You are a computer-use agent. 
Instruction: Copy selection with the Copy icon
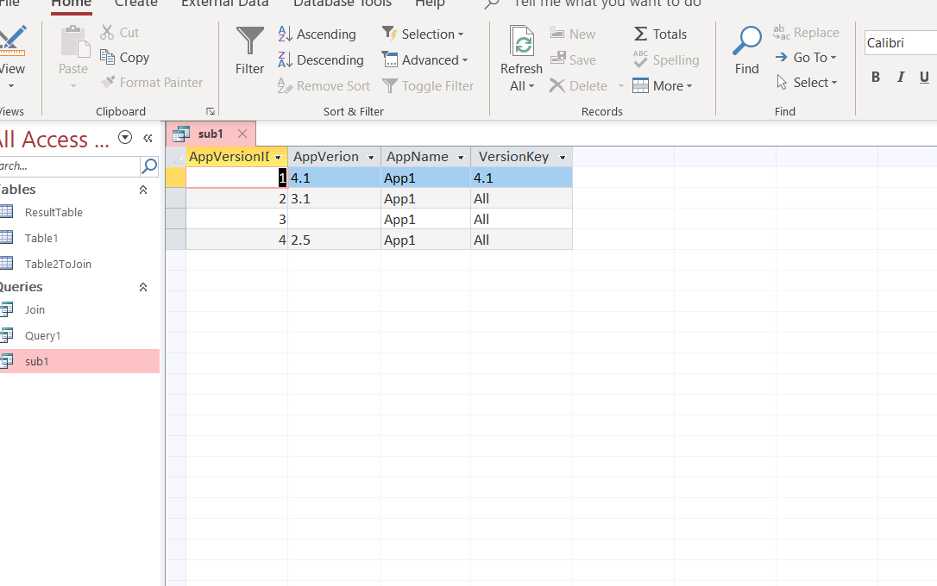tap(108, 58)
